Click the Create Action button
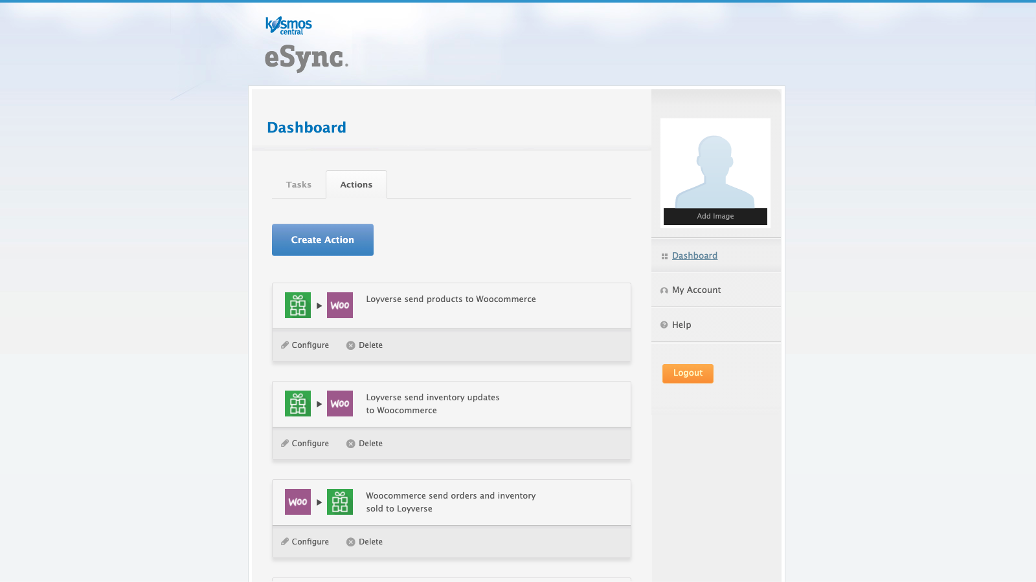1036x582 pixels. [x=322, y=239]
